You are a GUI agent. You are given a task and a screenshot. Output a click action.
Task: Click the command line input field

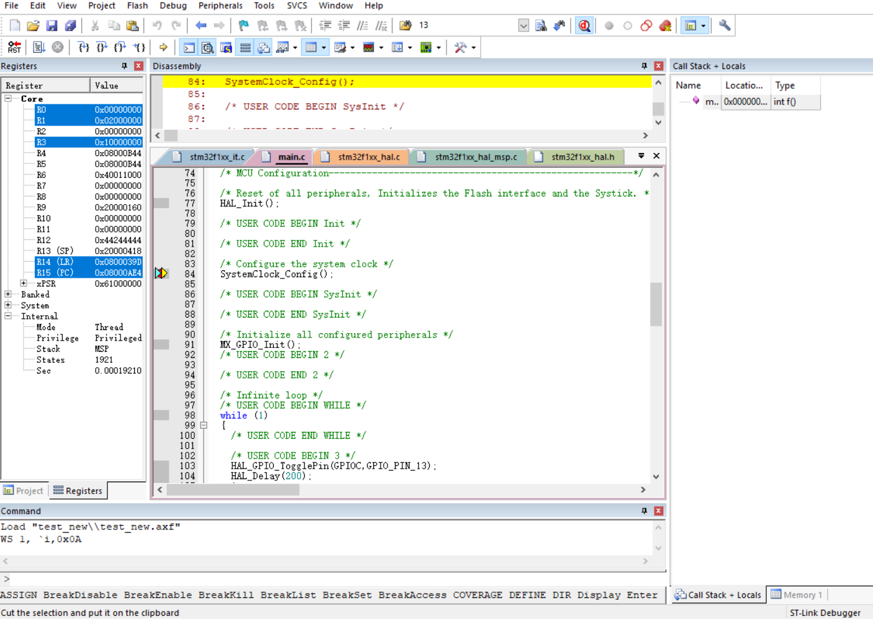[335, 579]
